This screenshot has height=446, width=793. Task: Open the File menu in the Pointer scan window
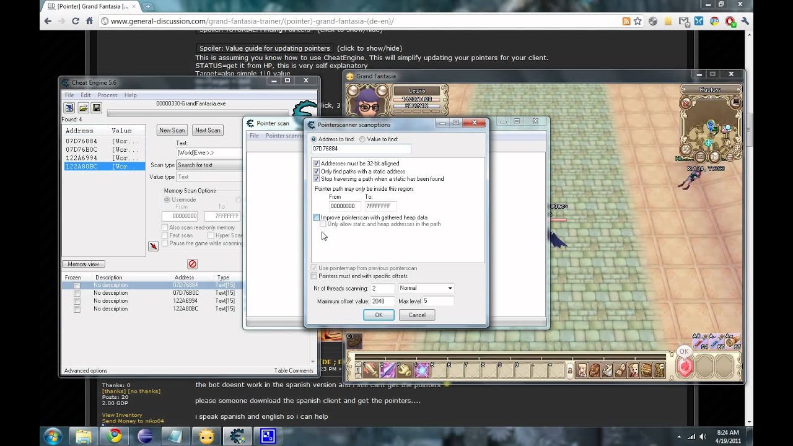tap(254, 136)
